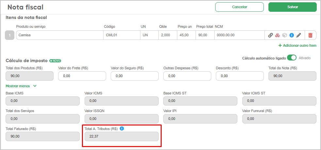
Task: Click the Nota fiscal page title
Action: coord(25,7)
